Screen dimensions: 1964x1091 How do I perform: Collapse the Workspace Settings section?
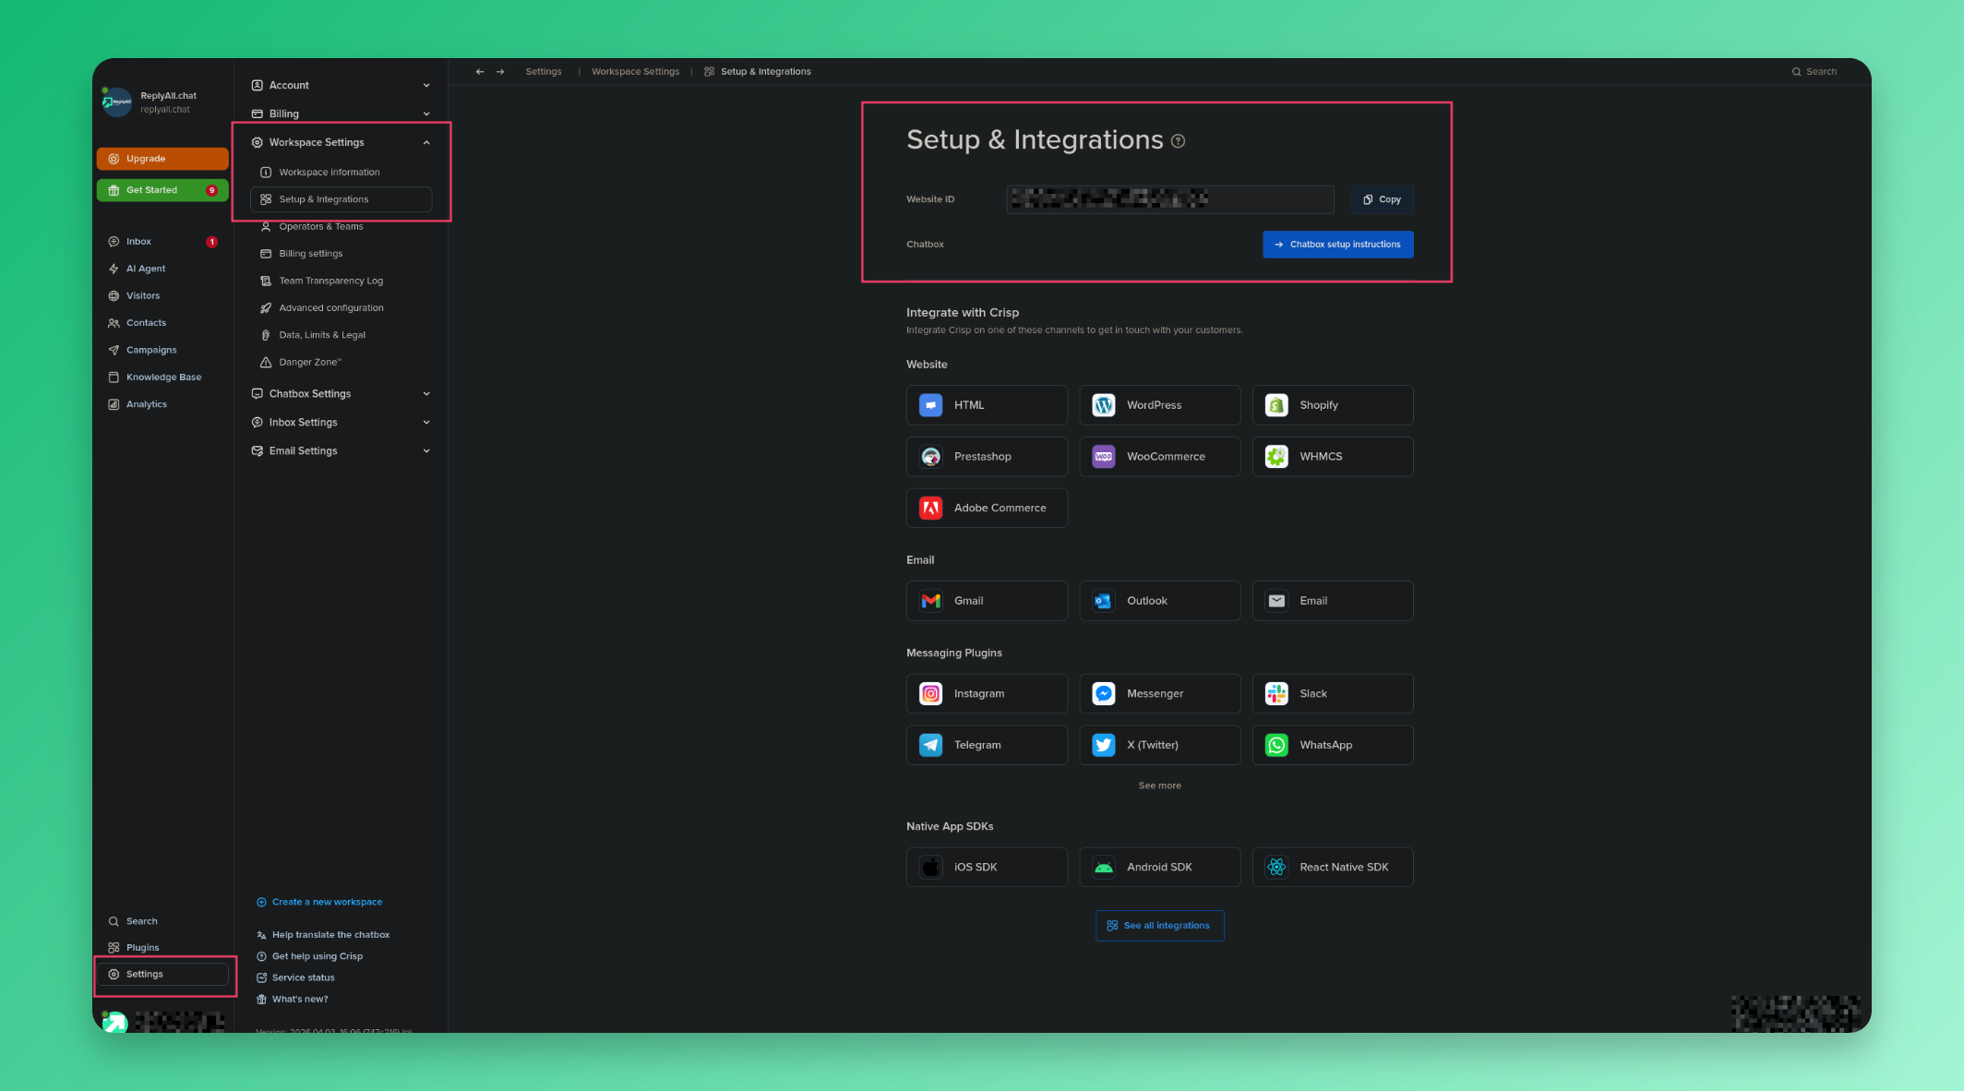pyautogui.click(x=317, y=142)
